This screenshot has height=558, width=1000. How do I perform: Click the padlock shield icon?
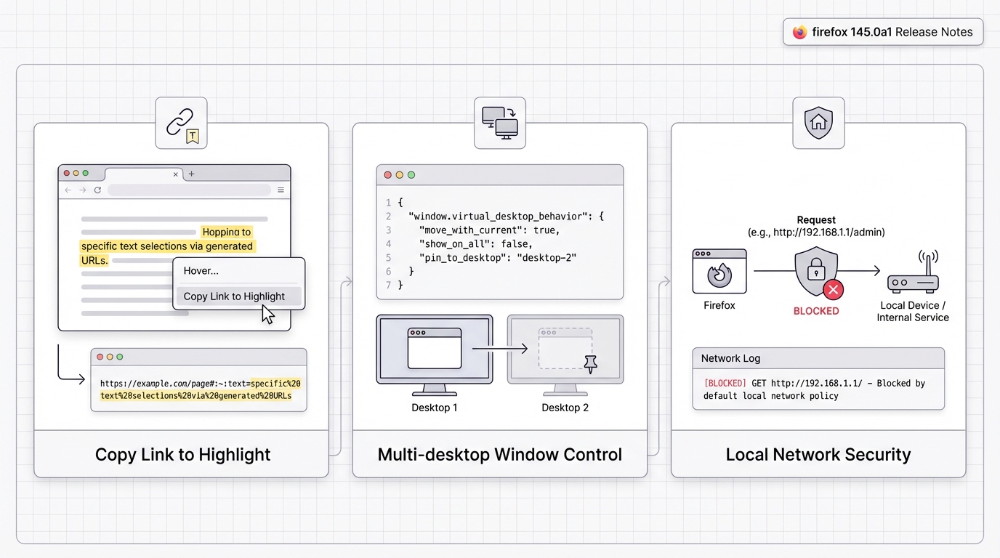point(815,271)
